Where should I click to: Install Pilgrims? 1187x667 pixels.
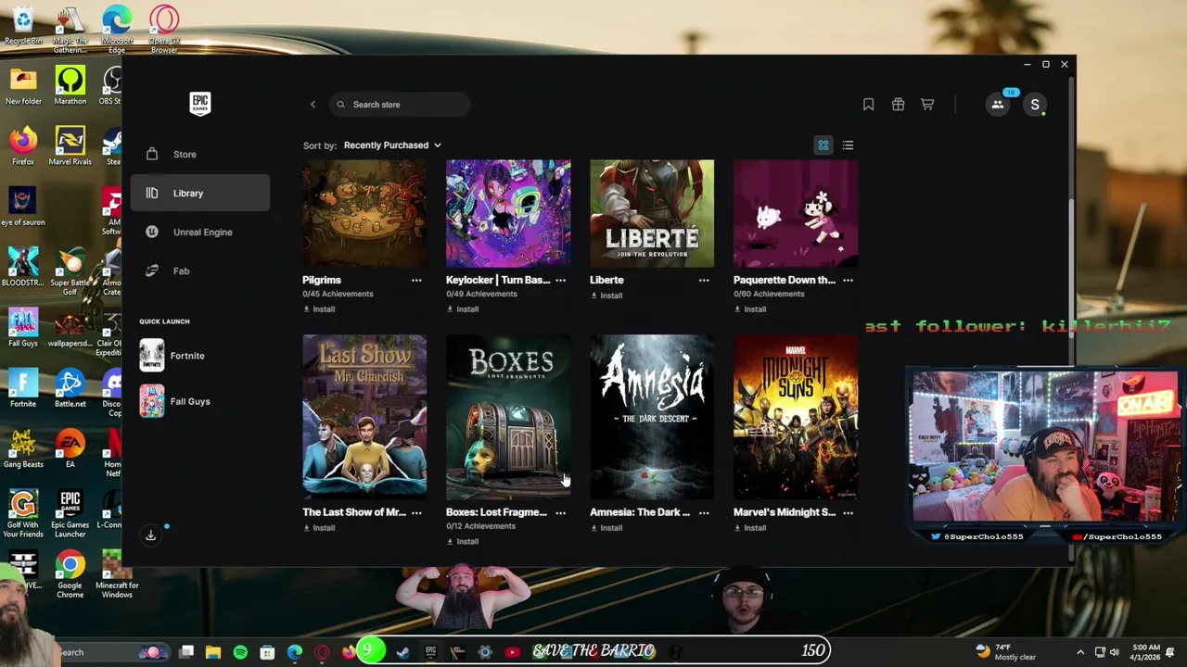point(319,309)
